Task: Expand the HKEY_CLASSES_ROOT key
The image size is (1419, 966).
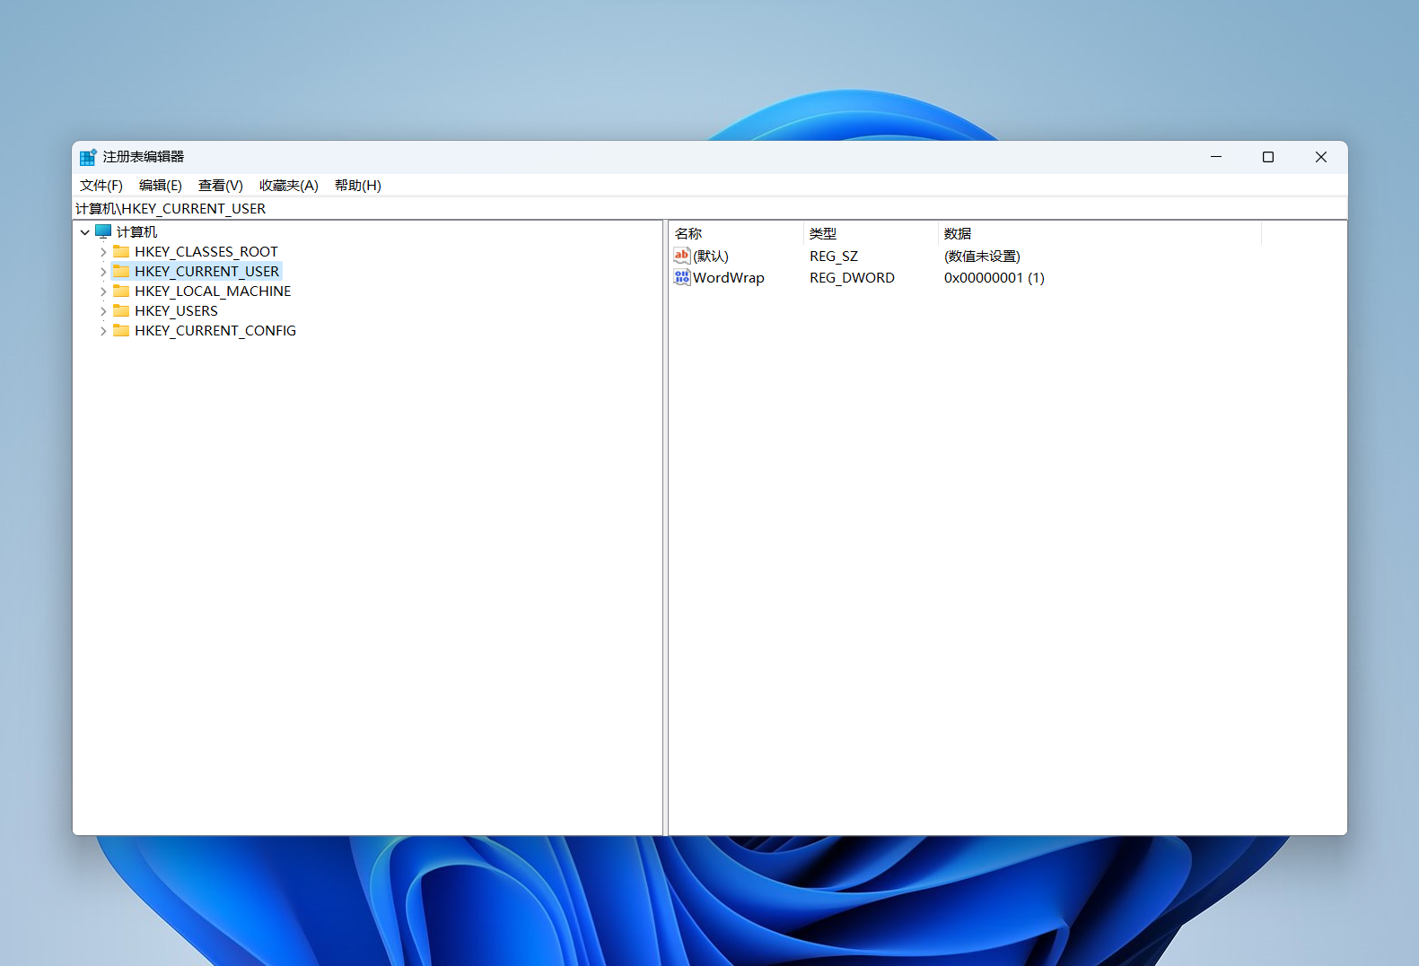Action: [x=103, y=252]
